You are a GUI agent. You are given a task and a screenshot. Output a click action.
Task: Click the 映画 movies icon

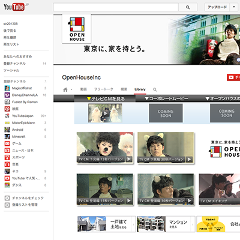[x=7, y=109]
